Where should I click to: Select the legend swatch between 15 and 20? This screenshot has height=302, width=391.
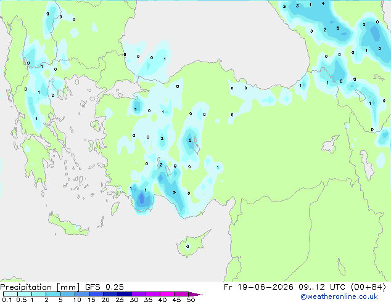pos(96,294)
